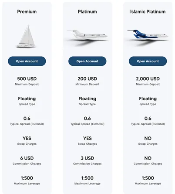Screen dimensions: 175x194
Task: Click the sailboat image on the Premium card
Action: (x=27, y=36)
